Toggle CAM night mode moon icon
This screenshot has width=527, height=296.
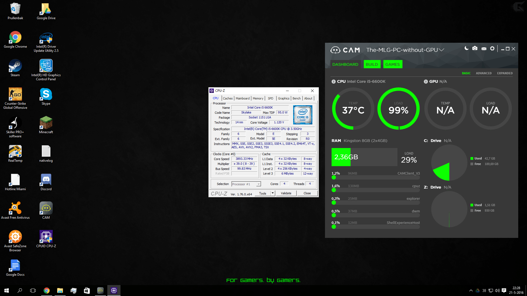(x=466, y=48)
